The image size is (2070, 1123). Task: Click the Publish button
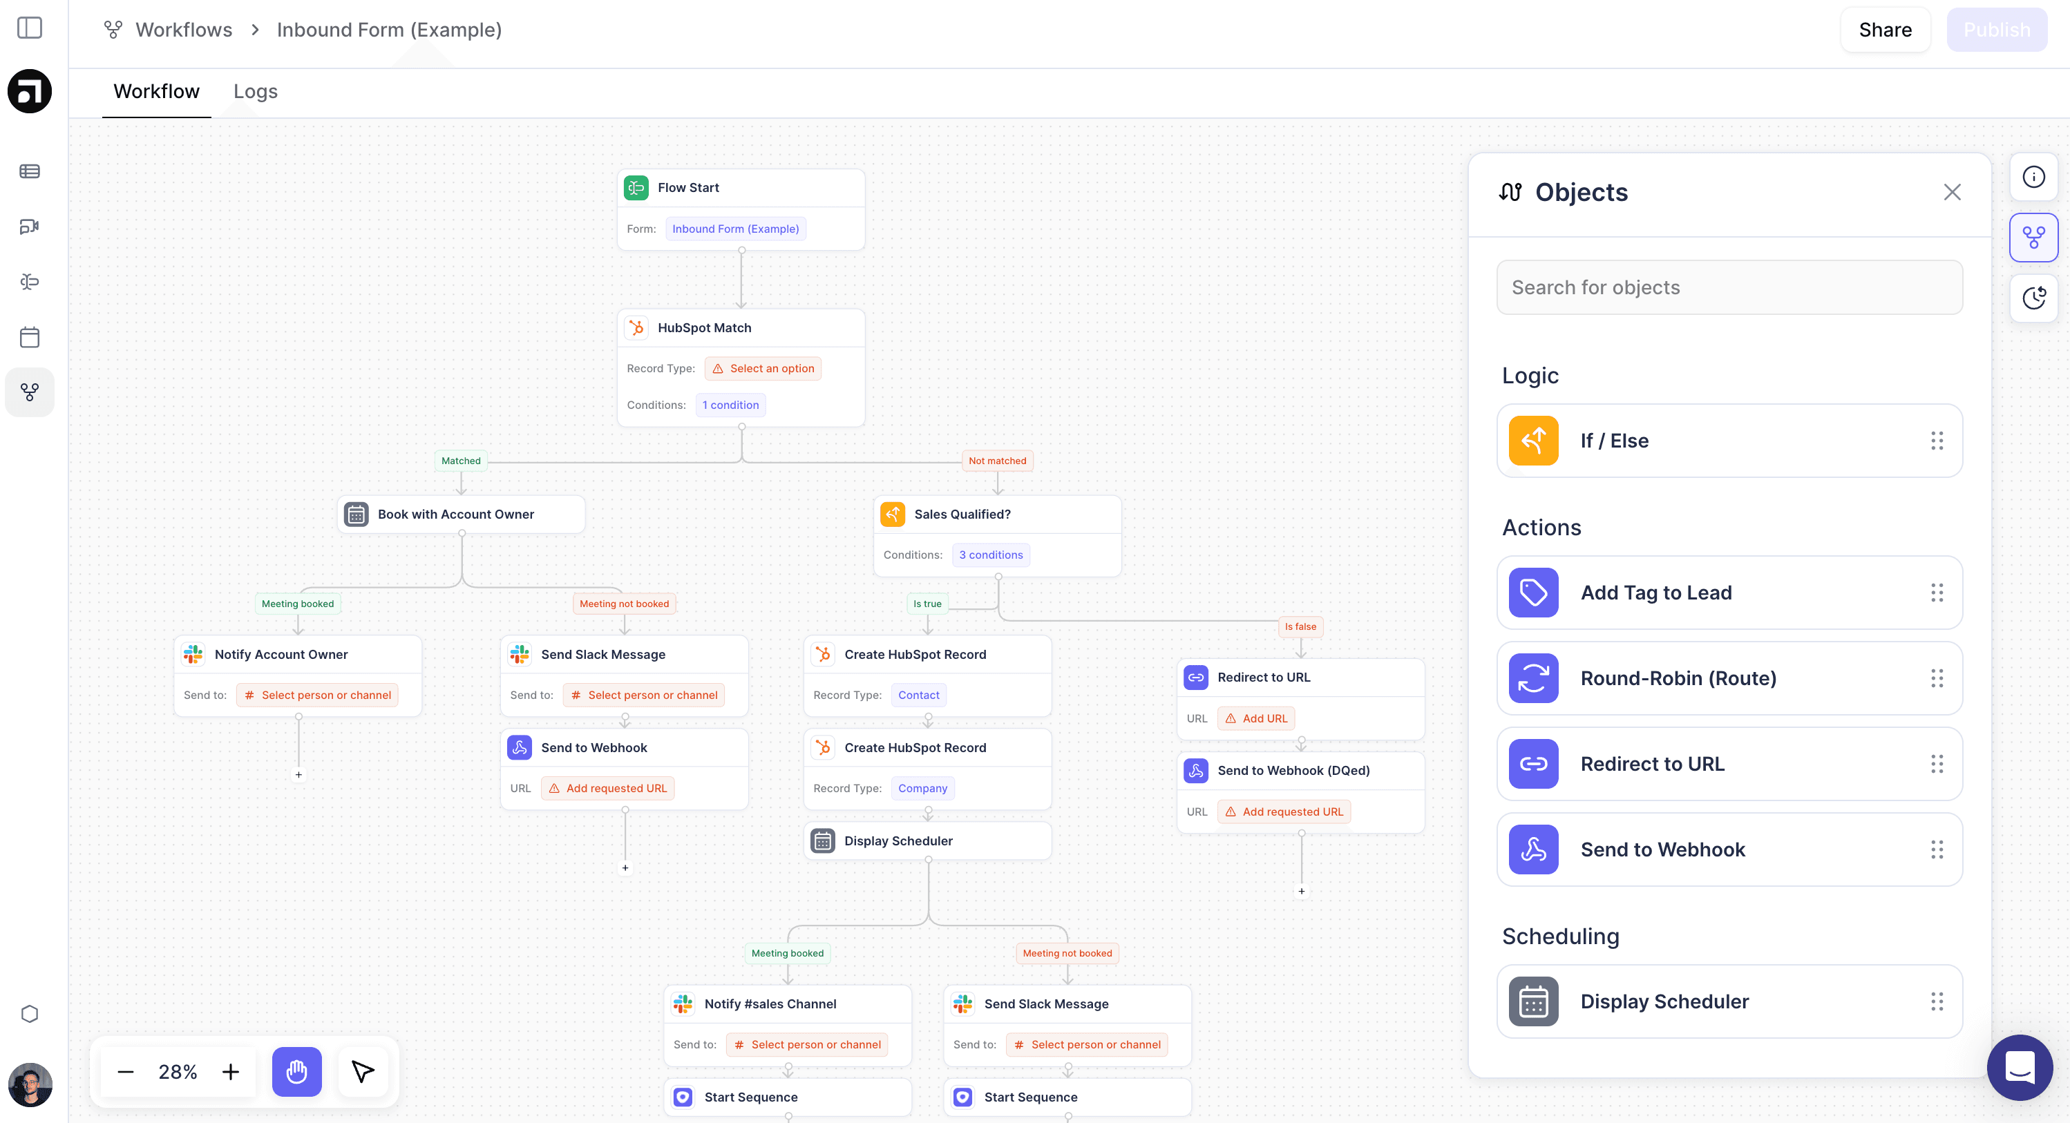click(x=1996, y=30)
